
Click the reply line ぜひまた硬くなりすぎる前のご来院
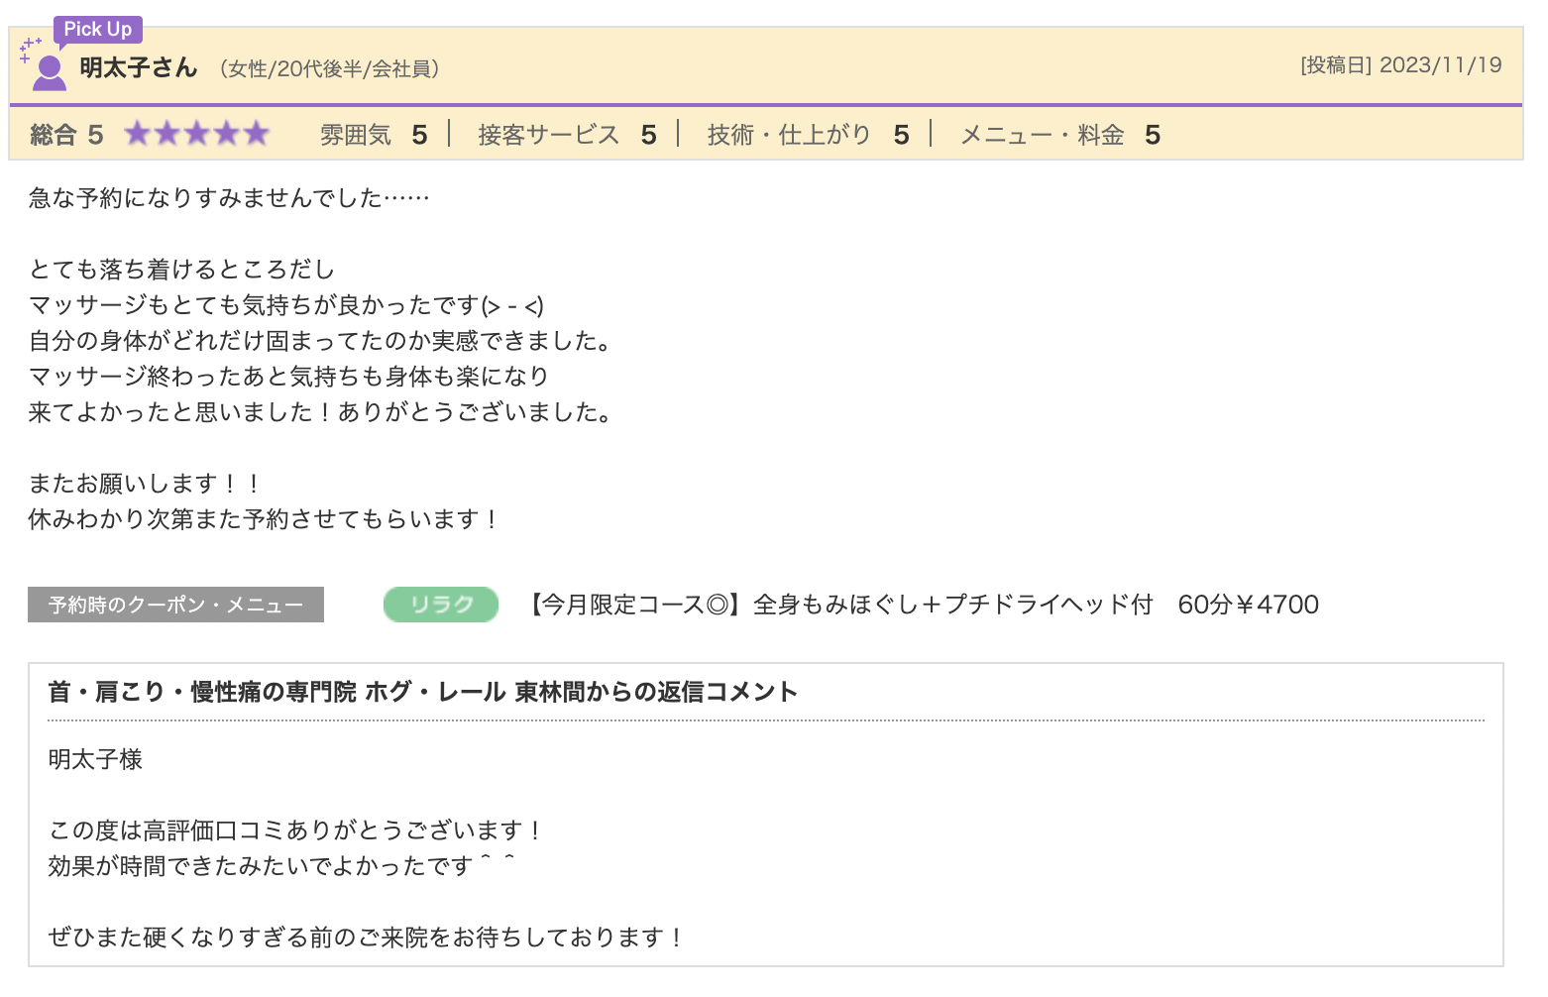coord(366,938)
